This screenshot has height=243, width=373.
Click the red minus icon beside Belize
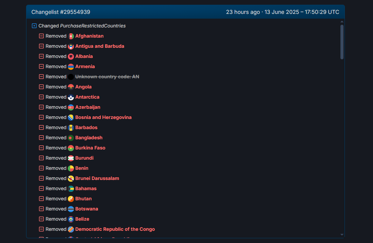coord(41,219)
